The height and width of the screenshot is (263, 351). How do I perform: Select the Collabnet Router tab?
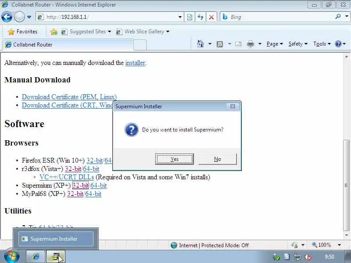[x=68, y=45]
